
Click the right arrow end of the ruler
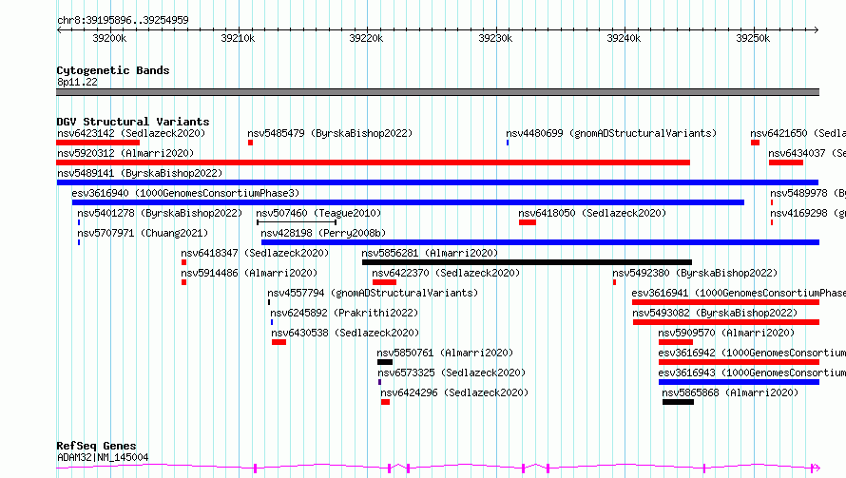click(x=817, y=29)
